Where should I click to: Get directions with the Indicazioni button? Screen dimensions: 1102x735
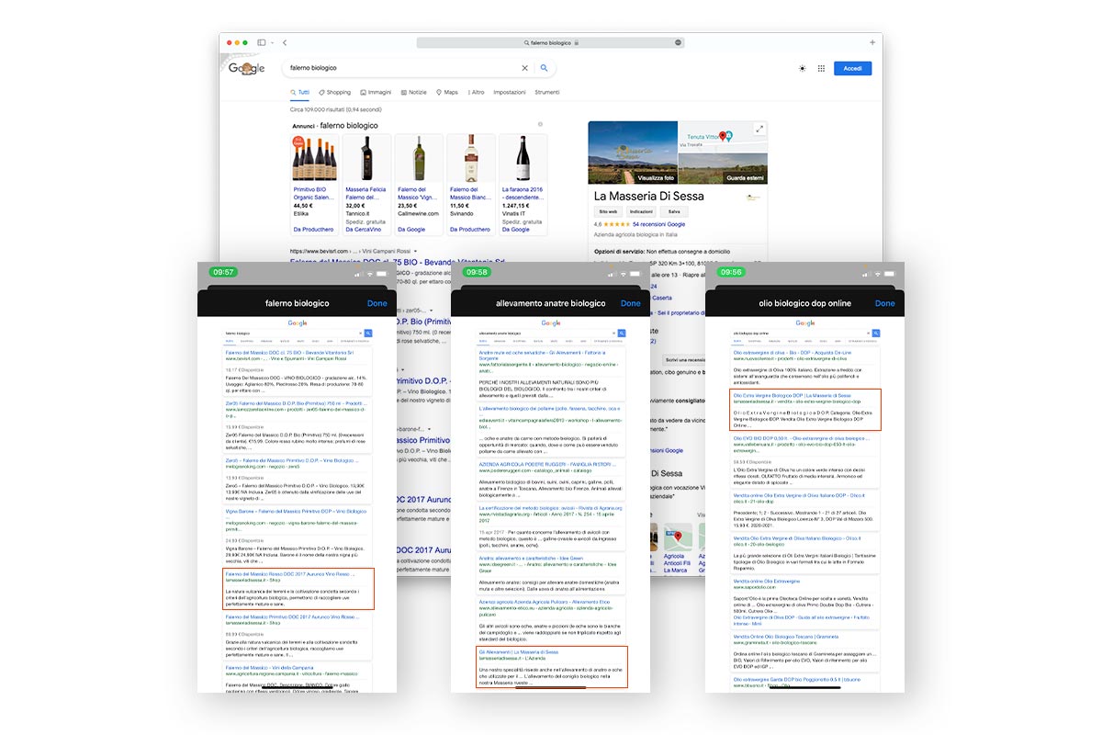click(x=641, y=211)
